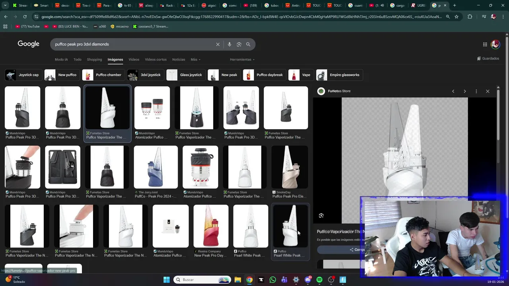This screenshot has width=509, height=286.
Task: Open Microsoft Teams from the taskbar
Action: 284,280
